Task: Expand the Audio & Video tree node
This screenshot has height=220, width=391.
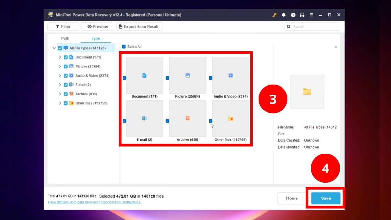Action: point(60,75)
